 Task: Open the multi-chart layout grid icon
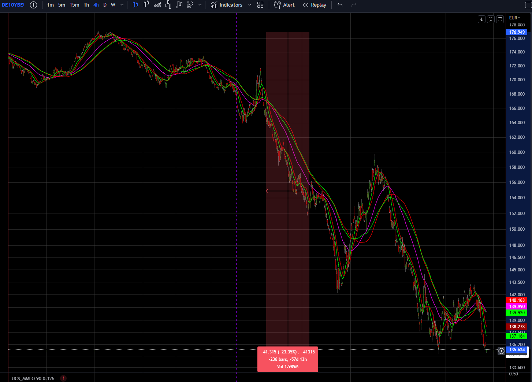pos(260,5)
